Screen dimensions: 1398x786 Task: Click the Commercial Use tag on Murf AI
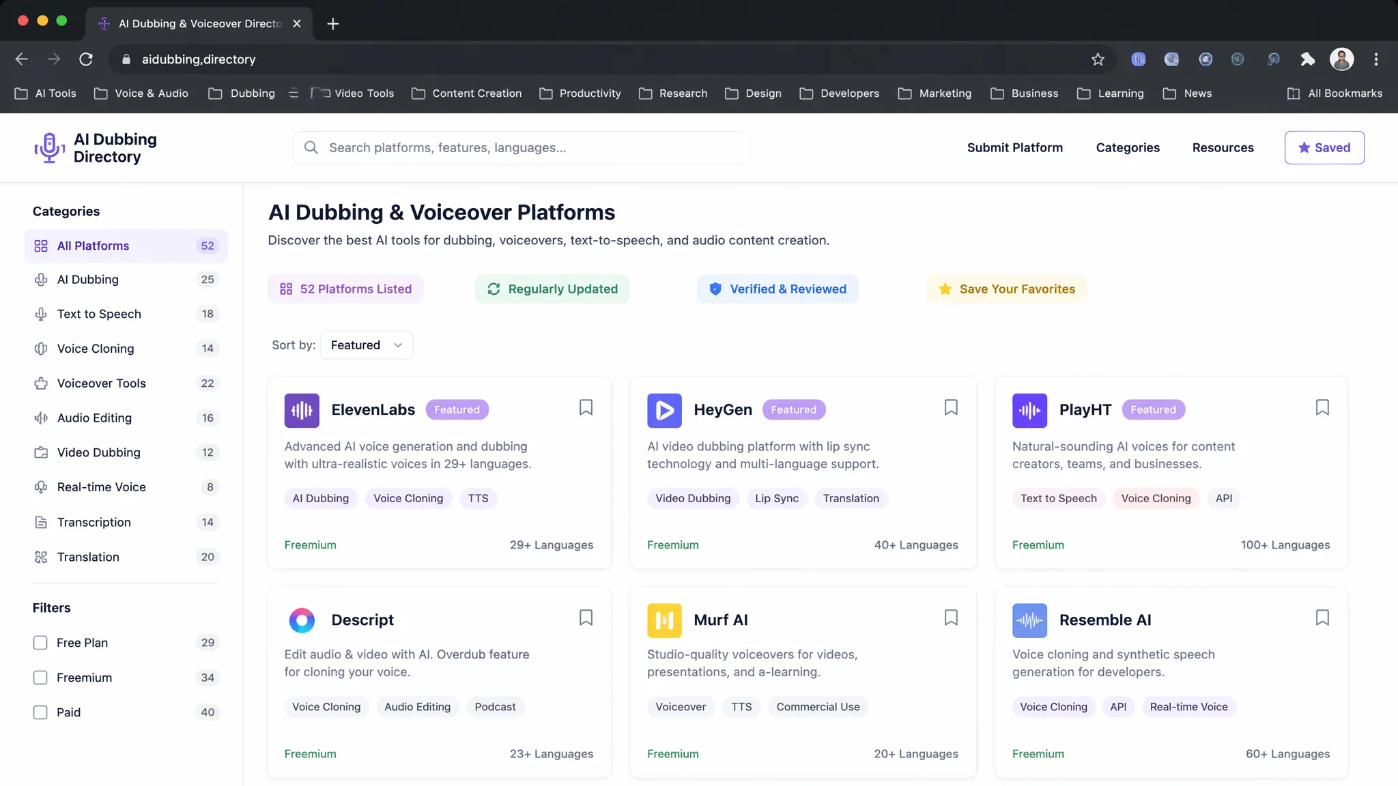click(x=818, y=707)
